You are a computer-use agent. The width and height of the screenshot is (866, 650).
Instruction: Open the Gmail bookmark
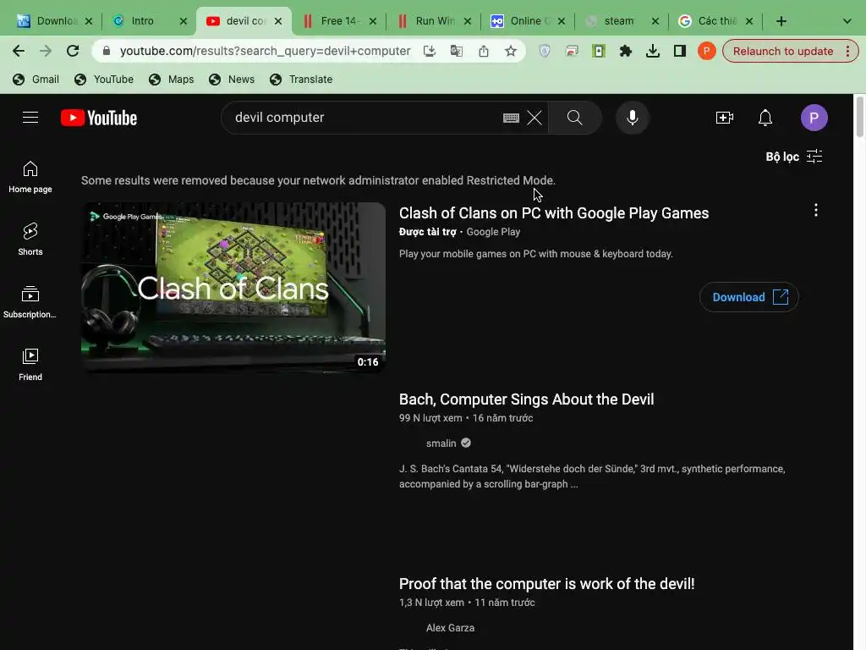36,79
